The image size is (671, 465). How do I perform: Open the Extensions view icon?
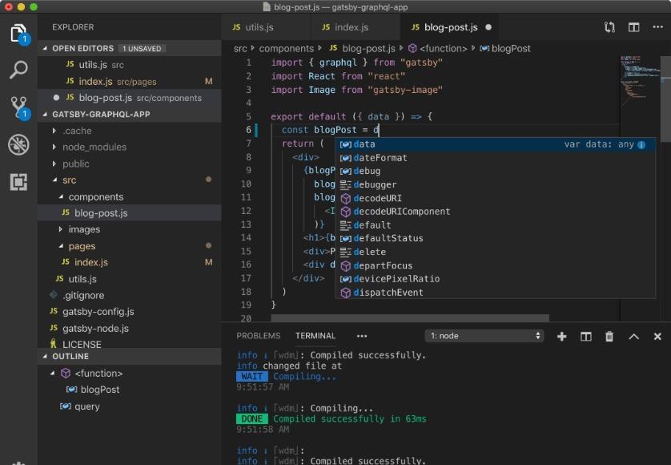pos(18,182)
